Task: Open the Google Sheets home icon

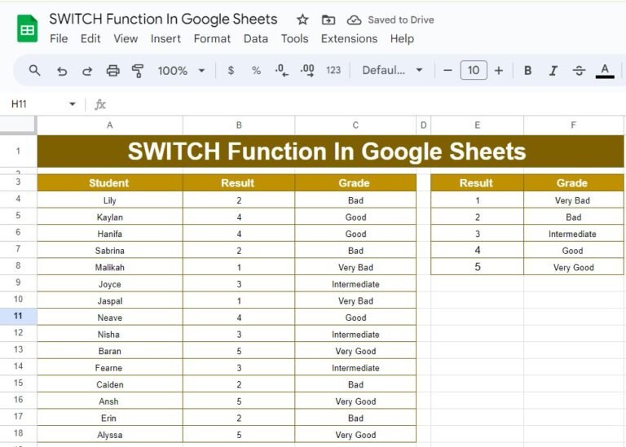Action: pyautogui.click(x=27, y=28)
